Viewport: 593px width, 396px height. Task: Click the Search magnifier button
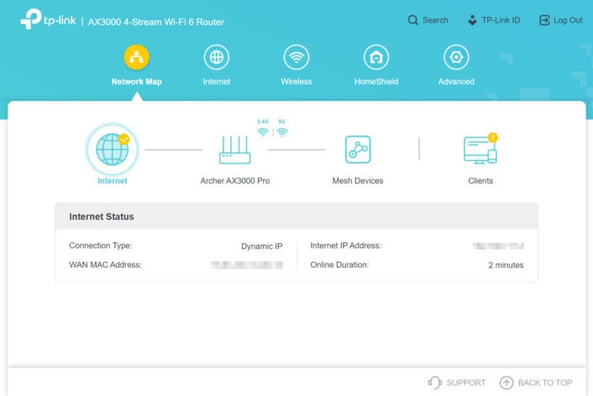[x=428, y=20]
